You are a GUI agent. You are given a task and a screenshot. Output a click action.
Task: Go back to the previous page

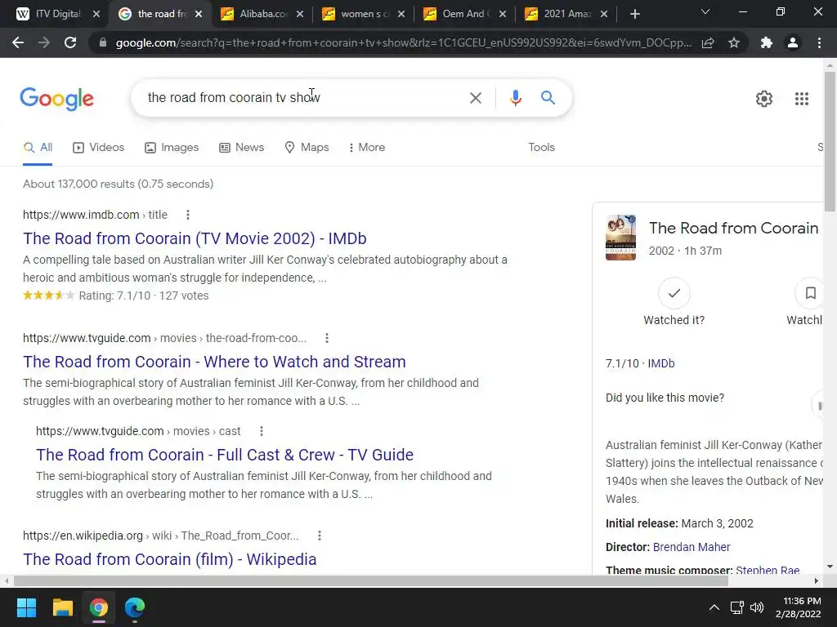pos(18,42)
